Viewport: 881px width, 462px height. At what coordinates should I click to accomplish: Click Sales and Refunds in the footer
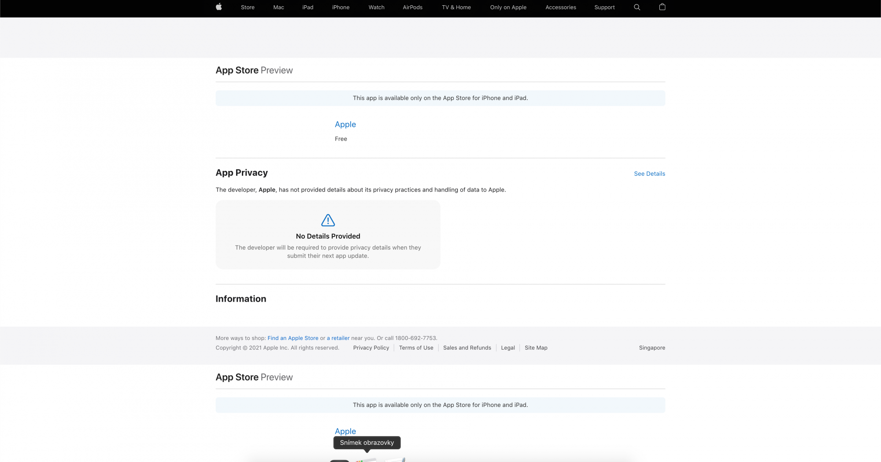[467, 348]
